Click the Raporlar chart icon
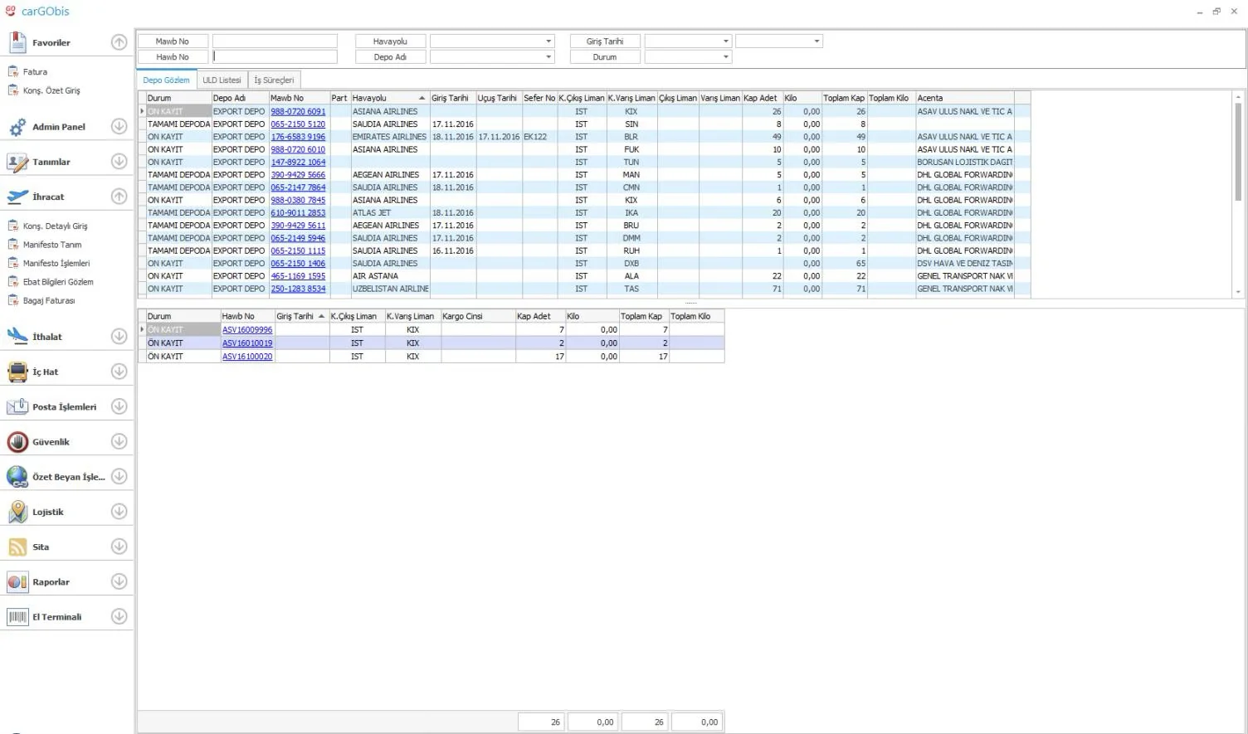The width and height of the screenshot is (1248, 734). click(x=17, y=581)
